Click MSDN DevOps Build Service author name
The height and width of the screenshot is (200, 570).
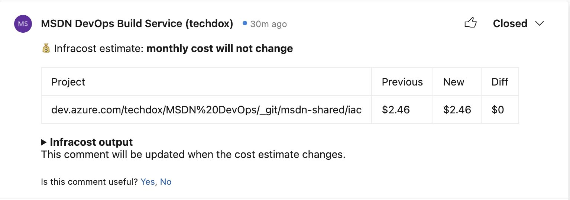[137, 24]
